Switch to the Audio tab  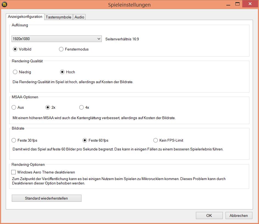point(79,17)
